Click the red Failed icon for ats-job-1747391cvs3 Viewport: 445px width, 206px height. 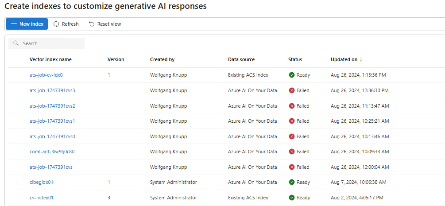292,90
